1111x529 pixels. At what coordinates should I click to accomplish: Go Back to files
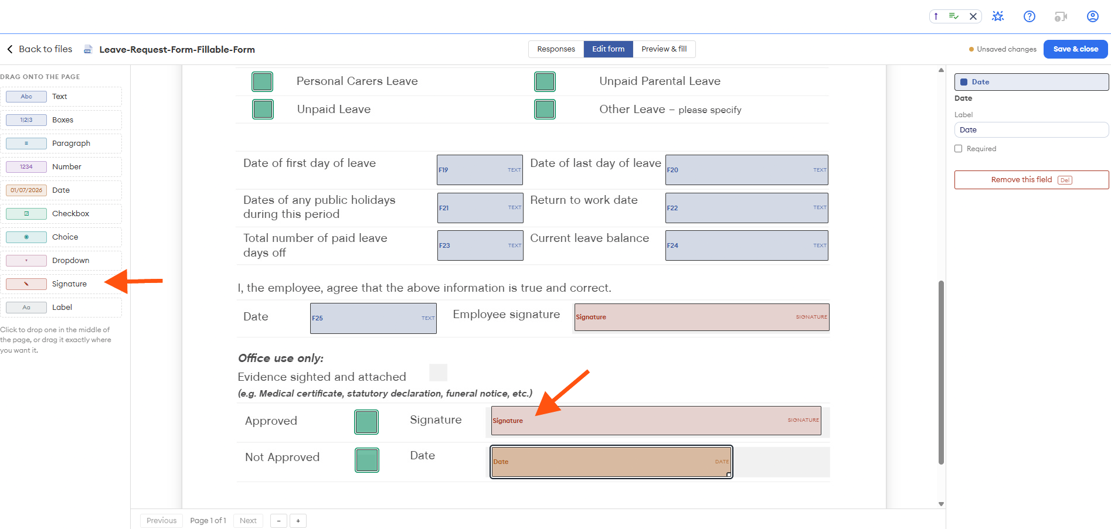pyautogui.click(x=39, y=49)
